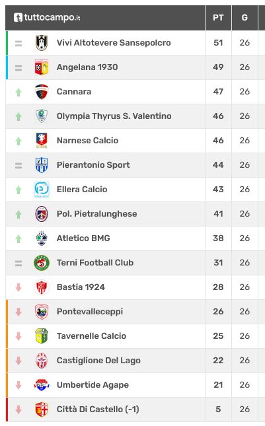Click the Terni Football Club round badge
Viewport: 265px width, 426px height.
point(42,263)
